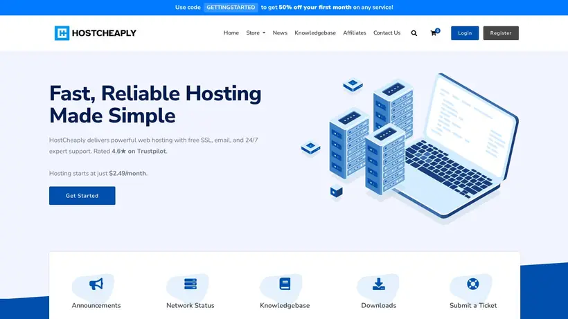Click the '$2.49/month' price text
This screenshot has width=568, height=319.
127,173
